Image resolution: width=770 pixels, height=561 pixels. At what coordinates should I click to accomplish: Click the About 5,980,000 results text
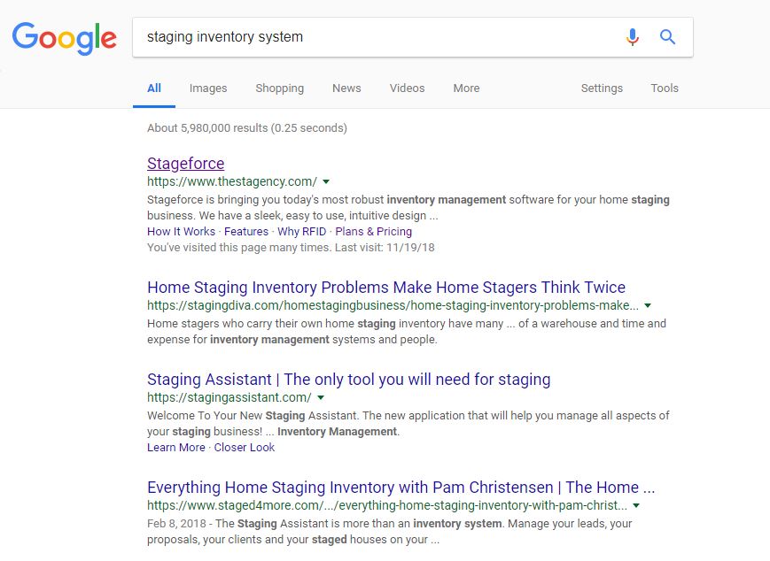tap(247, 128)
